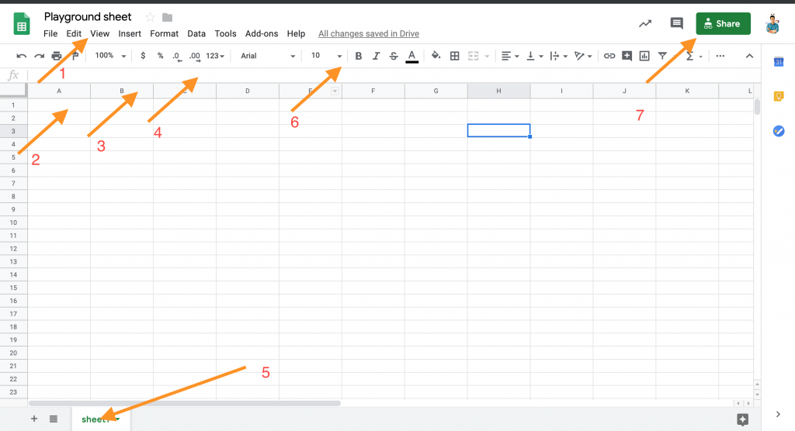Image resolution: width=795 pixels, height=431 pixels.
Task: Click merge cells icon
Action: (x=473, y=57)
